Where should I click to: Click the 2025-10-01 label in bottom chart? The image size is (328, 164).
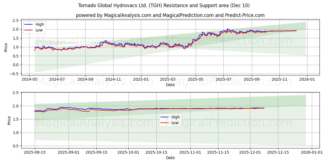click(x=128, y=152)
